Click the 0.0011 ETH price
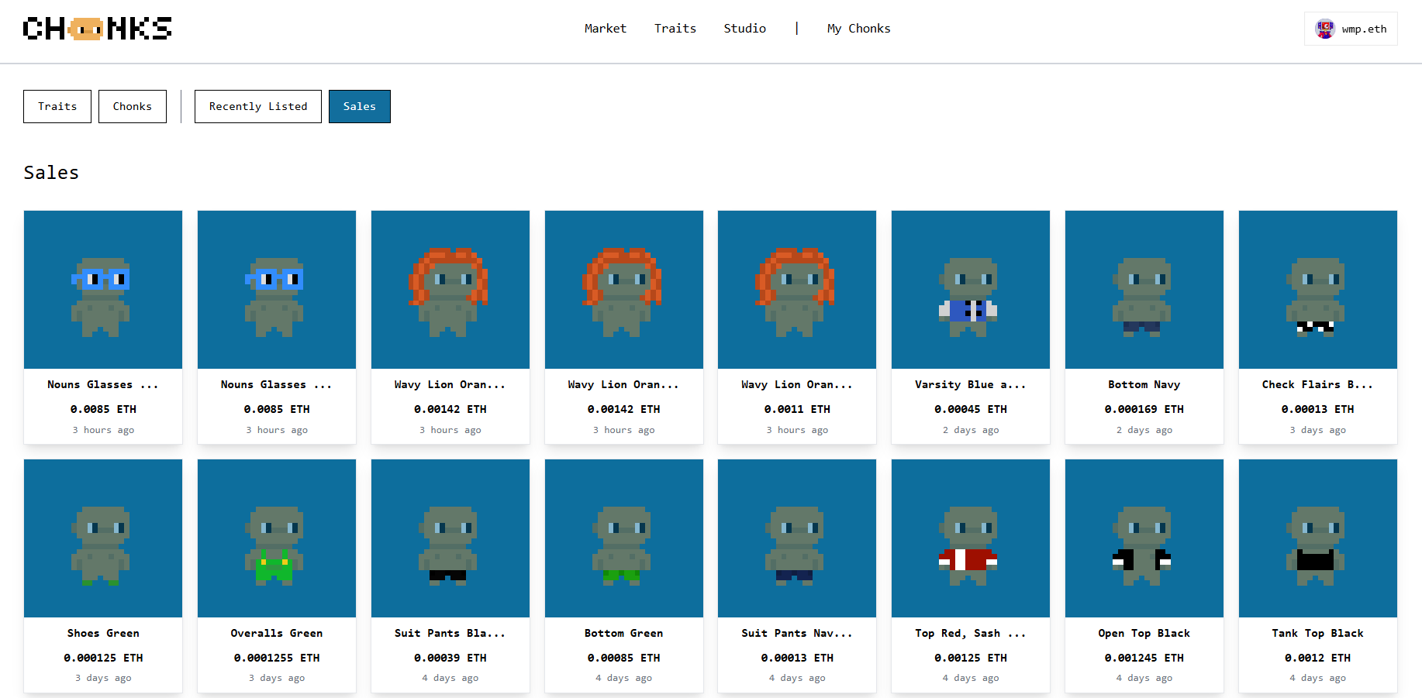Image resolution: width=1422 pixels, height=698 pixels. tap(797, 410)
